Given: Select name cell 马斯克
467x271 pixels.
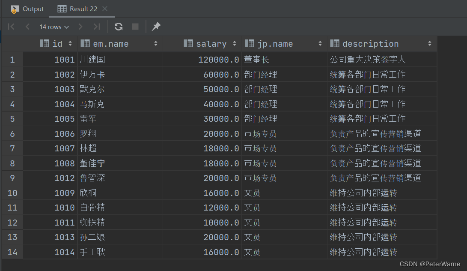Looking at the screenshot, I should pyautogui.click(x=120, y=104).
